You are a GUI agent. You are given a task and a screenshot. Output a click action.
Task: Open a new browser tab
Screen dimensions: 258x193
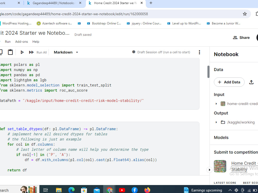tap(151, 3)
